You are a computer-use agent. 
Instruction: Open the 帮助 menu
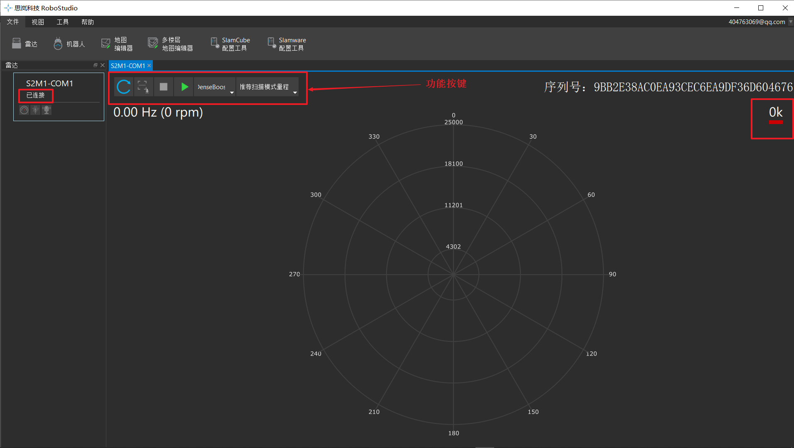click(88, 22)
